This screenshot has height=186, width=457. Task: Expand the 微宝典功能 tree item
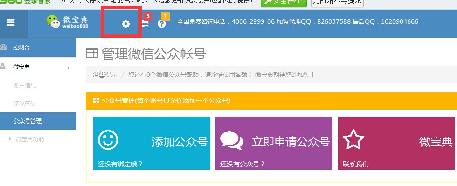click(x=10, y=139)
